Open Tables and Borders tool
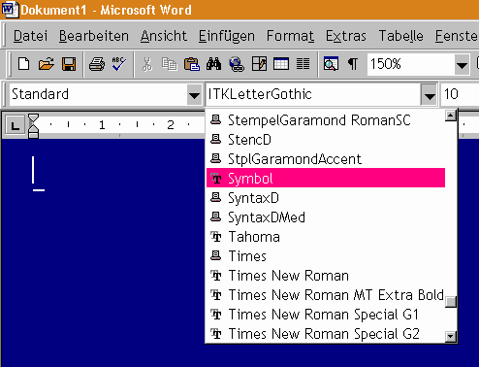This screenshot has height=367, width=479. coord(259,64)
